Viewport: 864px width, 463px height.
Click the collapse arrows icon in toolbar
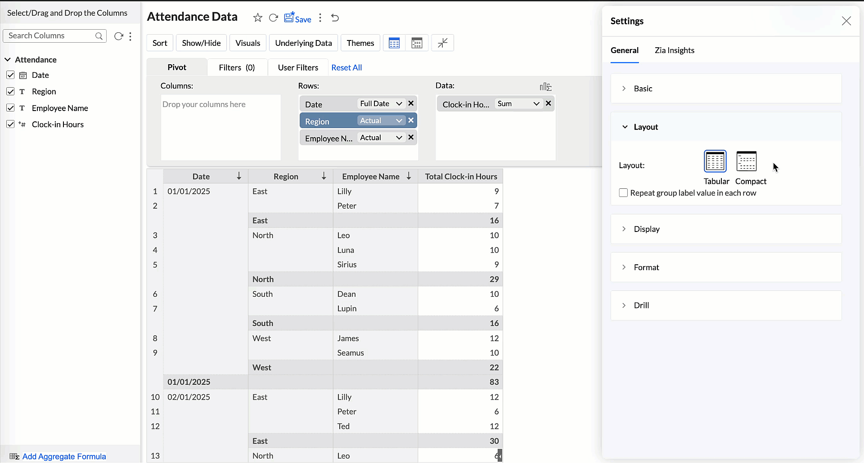click(x=442, y=43)
